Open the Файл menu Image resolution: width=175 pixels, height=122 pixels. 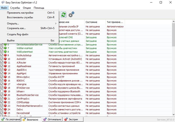(4, 8)
